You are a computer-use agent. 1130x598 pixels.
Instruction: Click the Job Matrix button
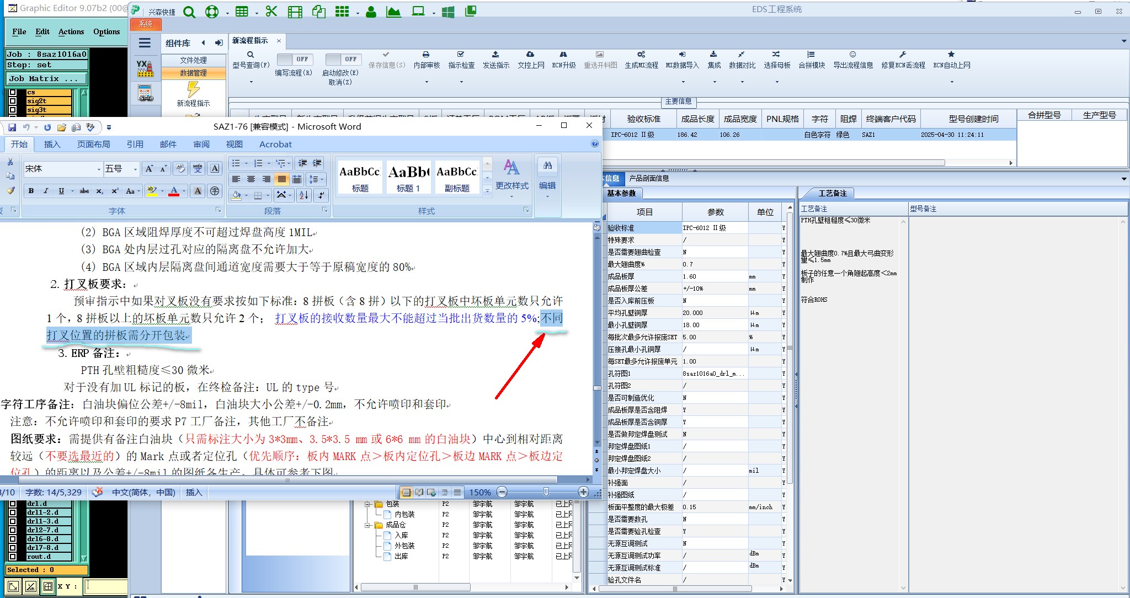[46, 78]
